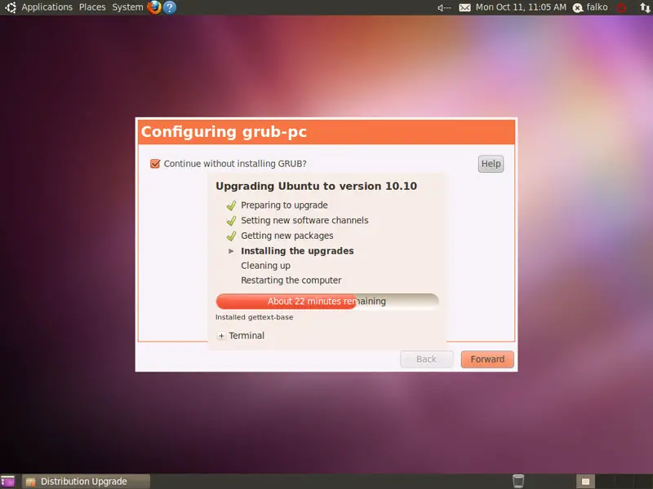Open the clock showing Mon Oct 11

(x=521, y=7)
